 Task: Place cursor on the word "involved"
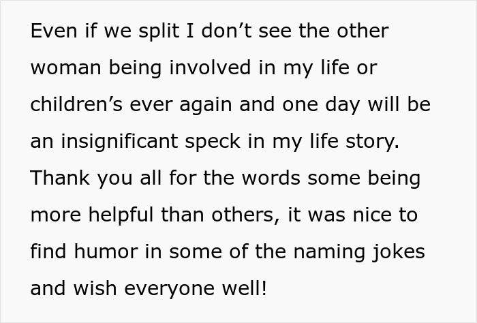tap(210, 67)
